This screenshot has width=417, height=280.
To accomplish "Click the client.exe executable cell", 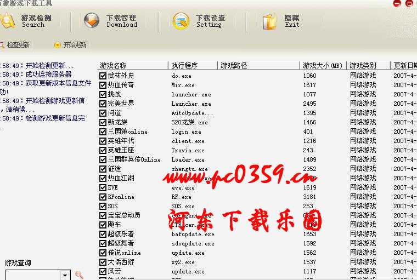I will pyautogui.click(x=188, y=141).
